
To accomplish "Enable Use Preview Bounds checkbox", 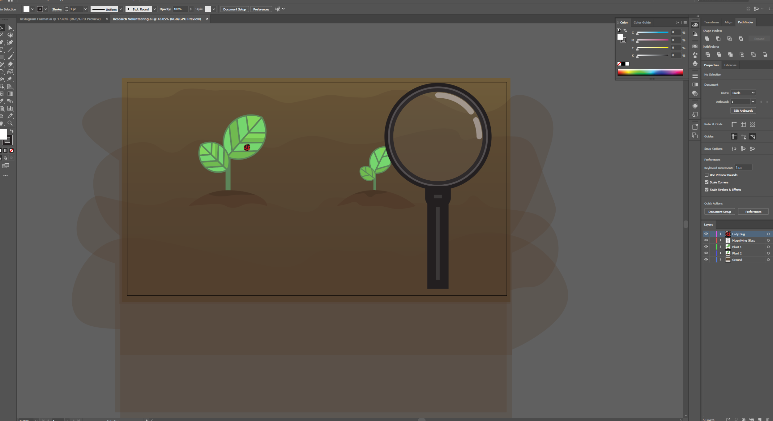I will click(x=707, y=175).
